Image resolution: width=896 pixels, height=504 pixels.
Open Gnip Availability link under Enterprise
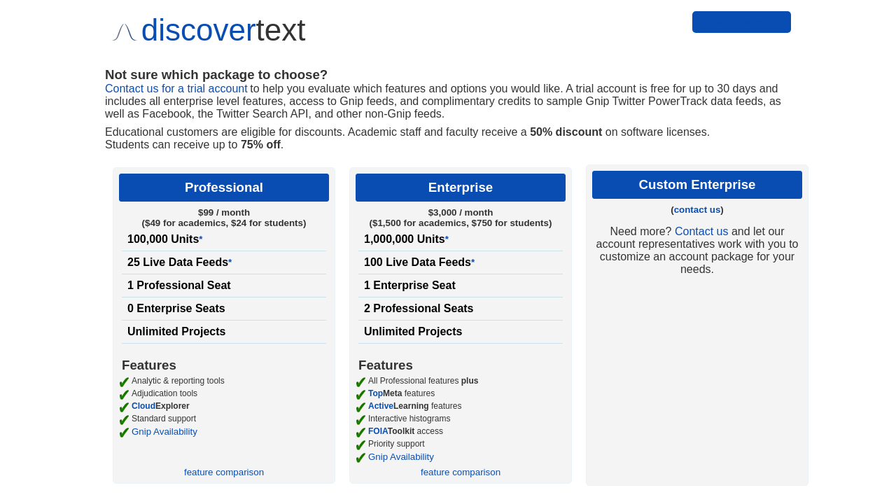pyautogui.click(x=401, y=457)
